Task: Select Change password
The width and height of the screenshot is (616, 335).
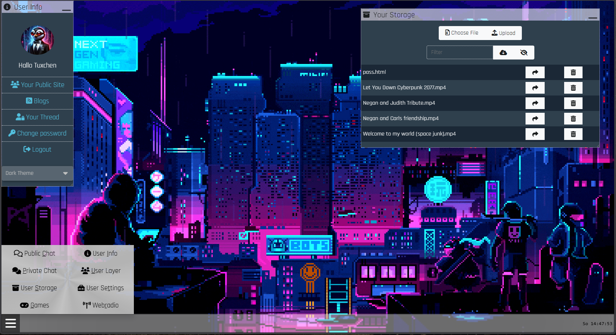Action: pos(38,133)
